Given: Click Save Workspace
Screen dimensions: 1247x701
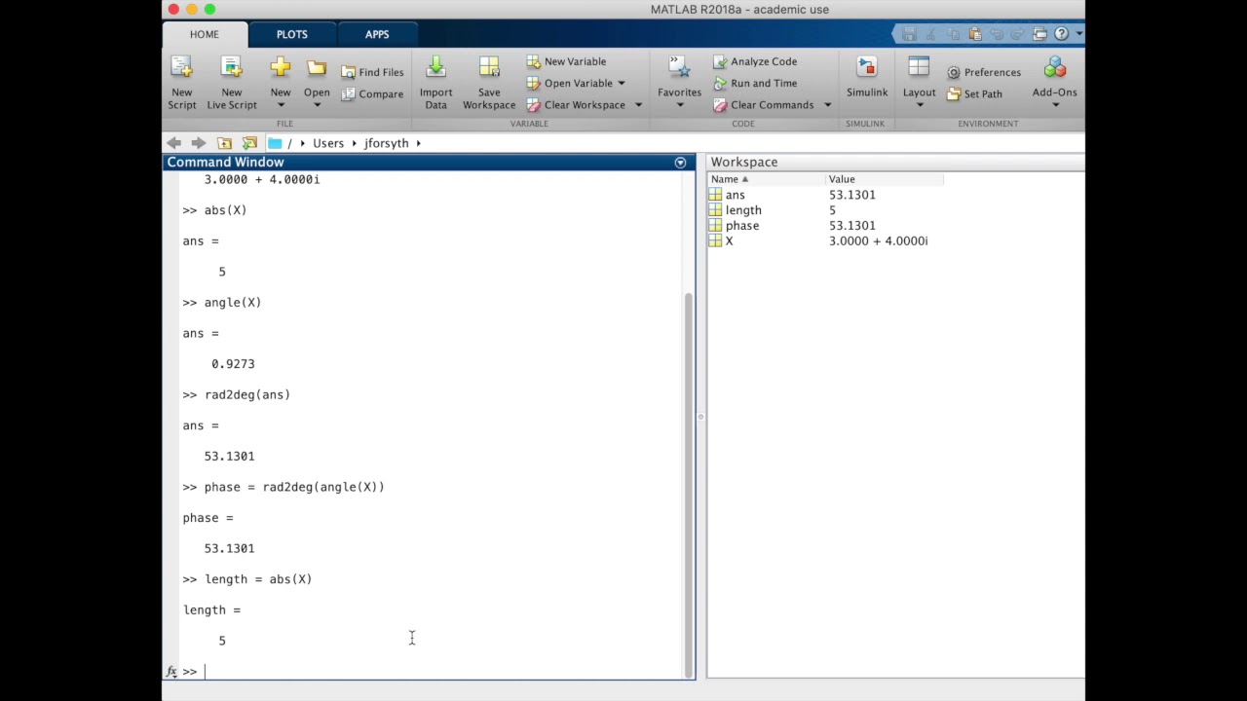Looking at the screenshot, I should (489, 83).
